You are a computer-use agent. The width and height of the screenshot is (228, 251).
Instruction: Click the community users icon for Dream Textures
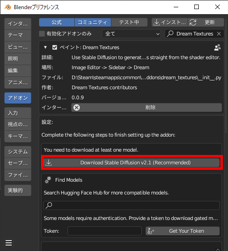tap(217, 47)
